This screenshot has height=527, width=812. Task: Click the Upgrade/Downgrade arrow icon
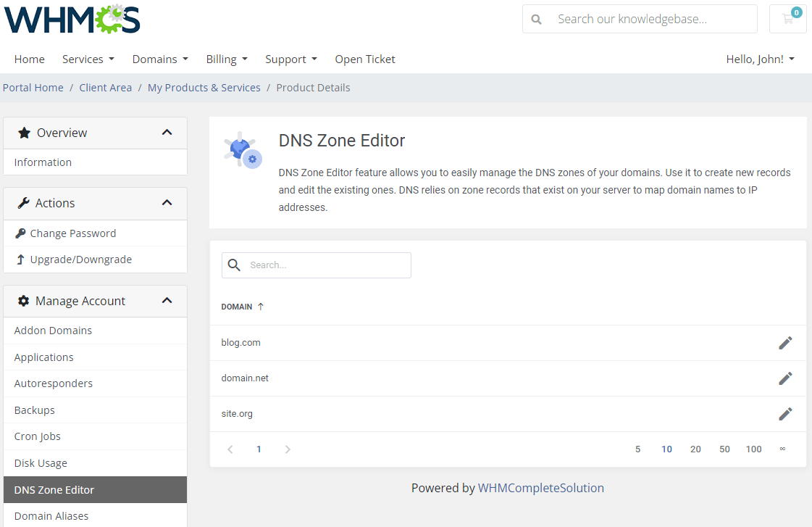tap(20, 260)
